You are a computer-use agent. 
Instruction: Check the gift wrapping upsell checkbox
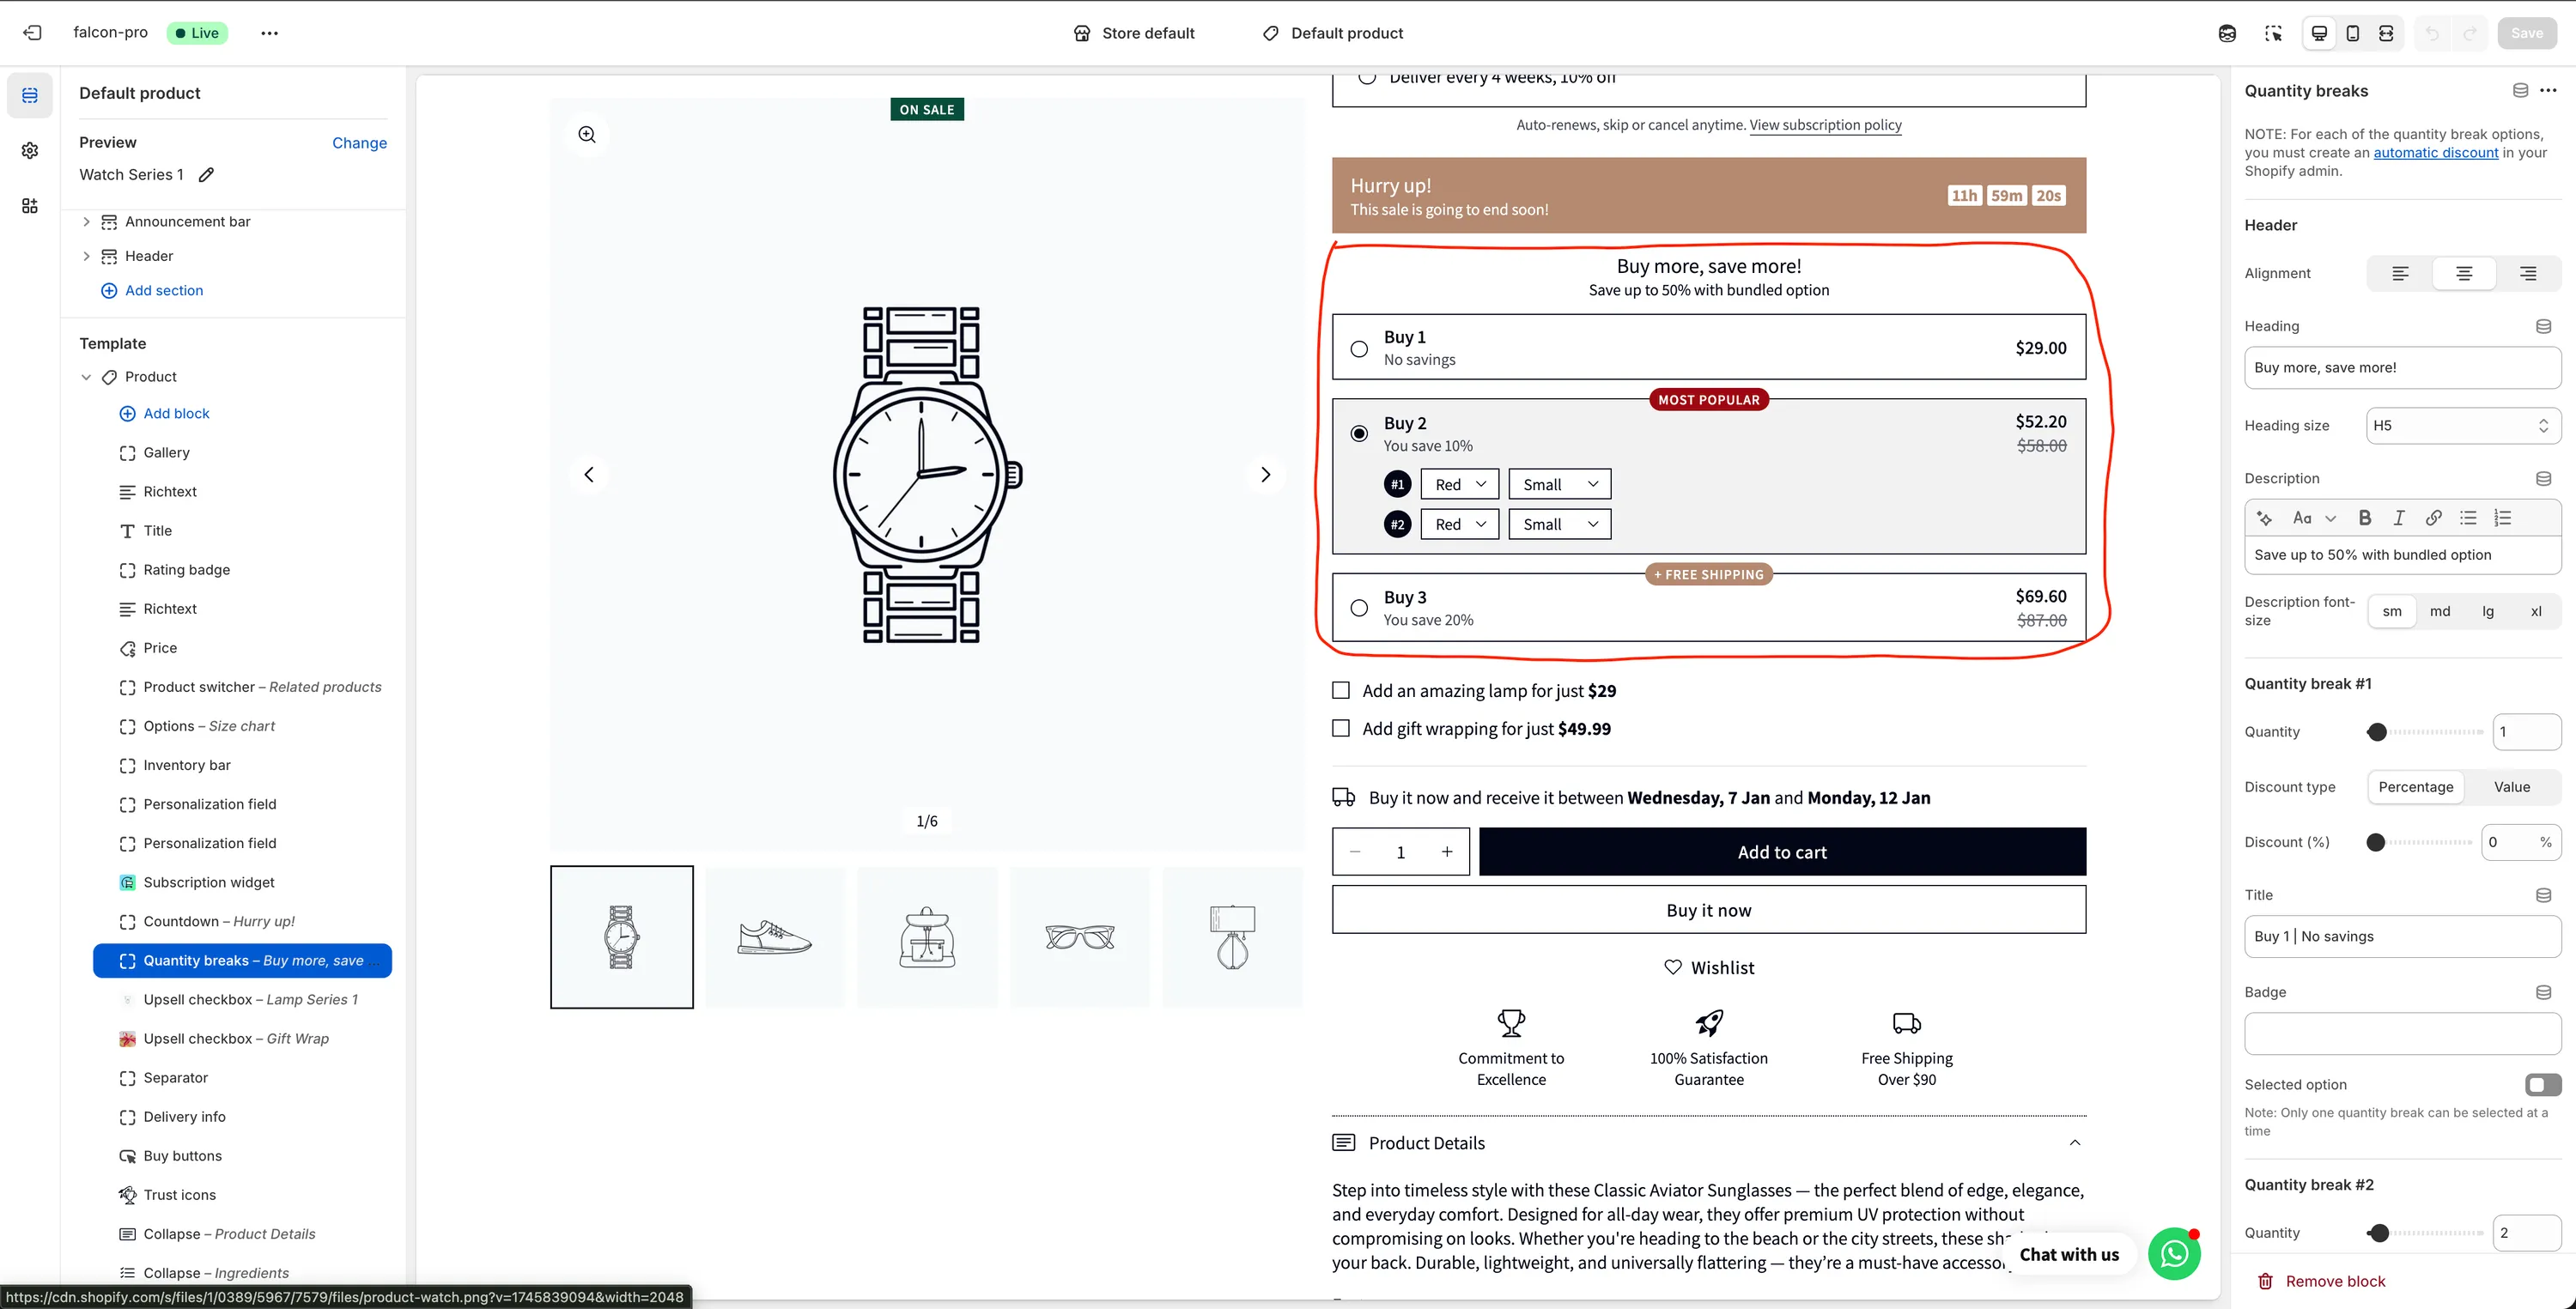[x=1341, y=728]
